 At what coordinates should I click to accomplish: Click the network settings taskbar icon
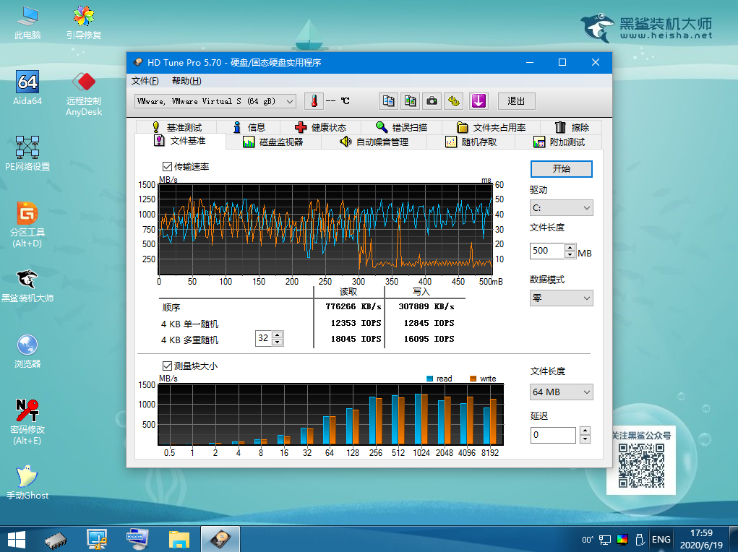97,539
